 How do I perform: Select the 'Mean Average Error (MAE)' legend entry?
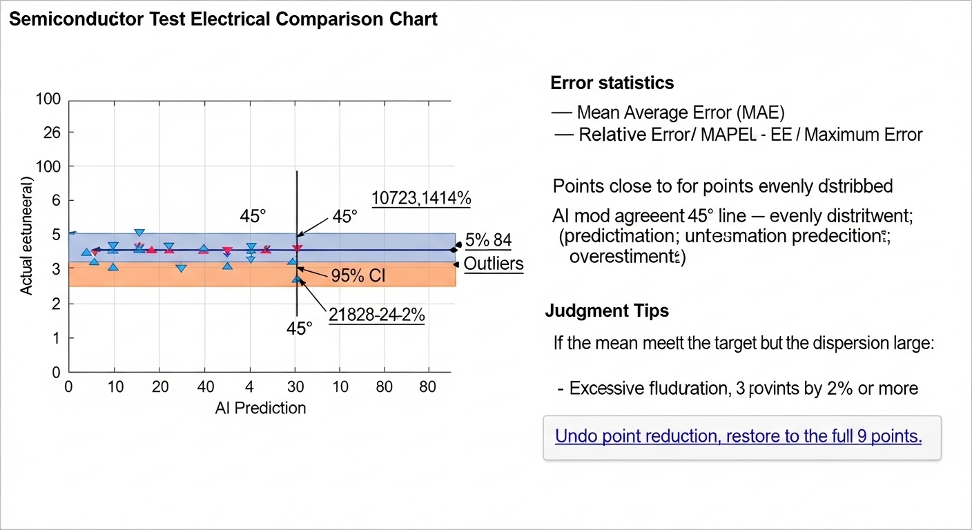point(680,112)
